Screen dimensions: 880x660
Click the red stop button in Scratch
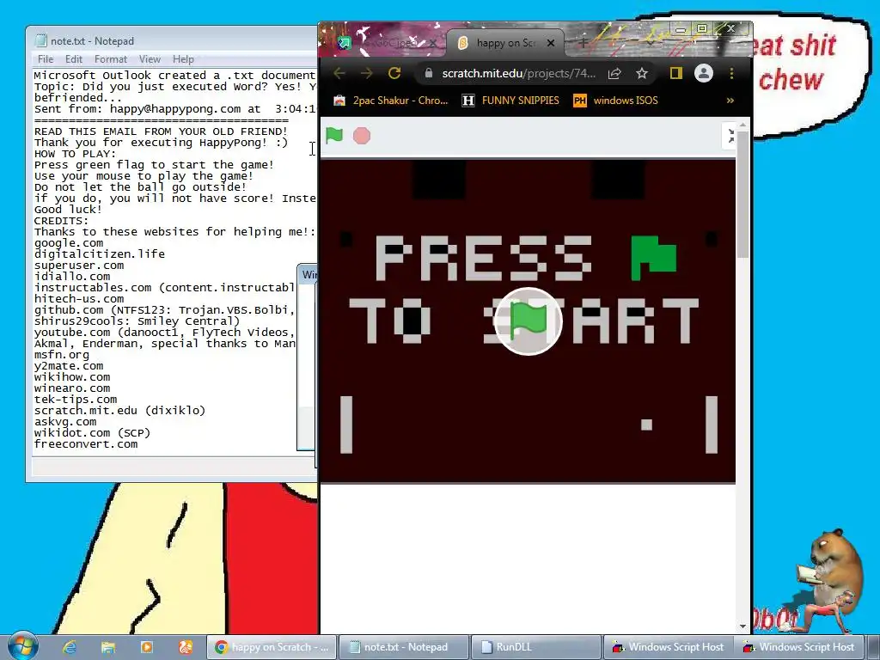362,136
